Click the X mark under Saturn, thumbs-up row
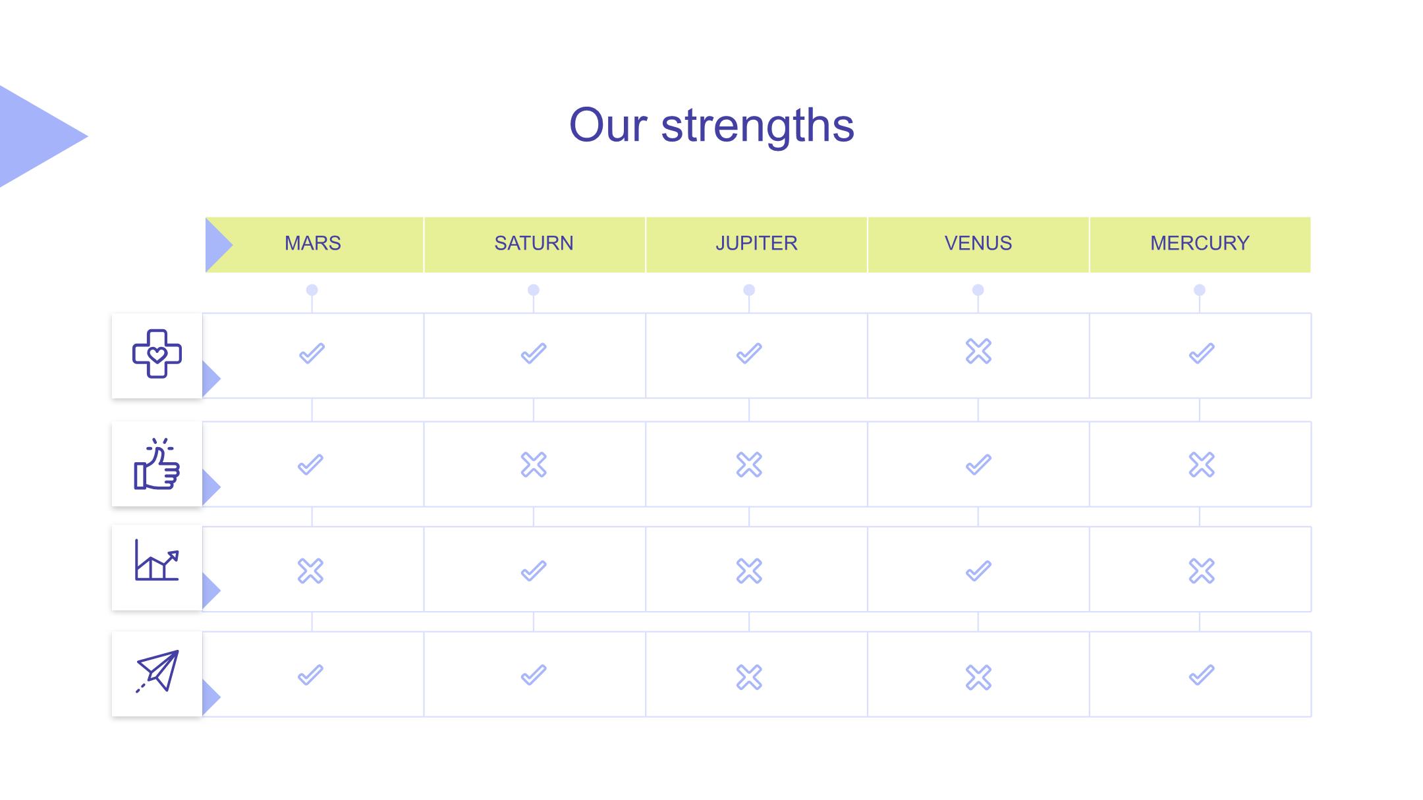This screenshot has height=800, width=1423. coord(534,465)
